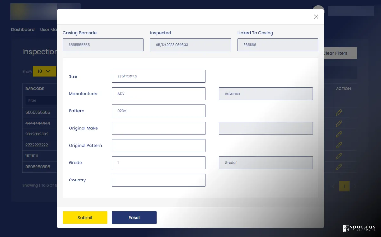This screenshot has width=381, height=237.
Task: Click edit pencil icon for barcode 9898989898
Action: tap(339, 167)
